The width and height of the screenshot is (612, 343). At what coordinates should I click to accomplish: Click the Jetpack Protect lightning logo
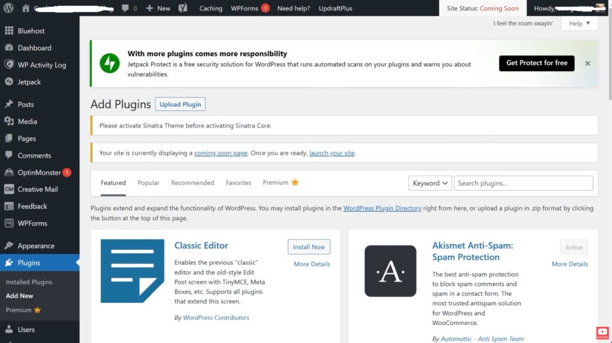pos(110,63)
